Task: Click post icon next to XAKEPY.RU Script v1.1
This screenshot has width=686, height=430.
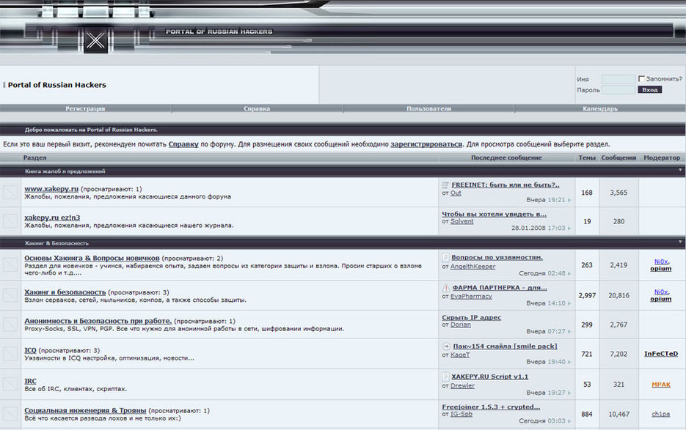Action: (x=445, y=377)
